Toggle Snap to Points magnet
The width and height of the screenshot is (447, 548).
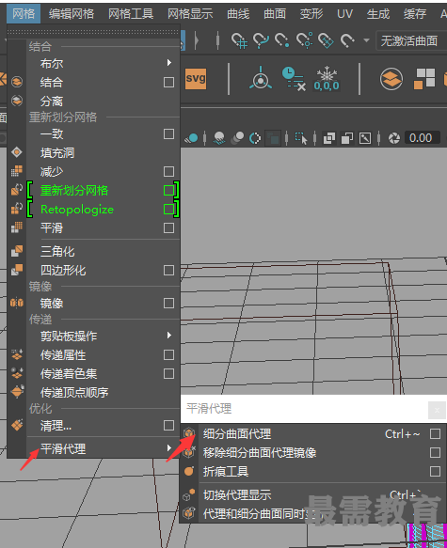pos(282,40)
